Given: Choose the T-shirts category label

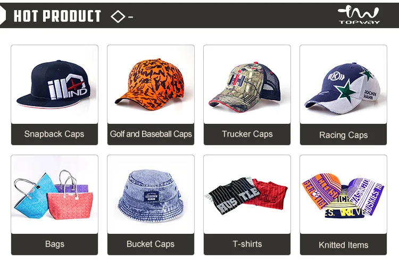Looking at the screenshot, I should click(x=247, y=244).
